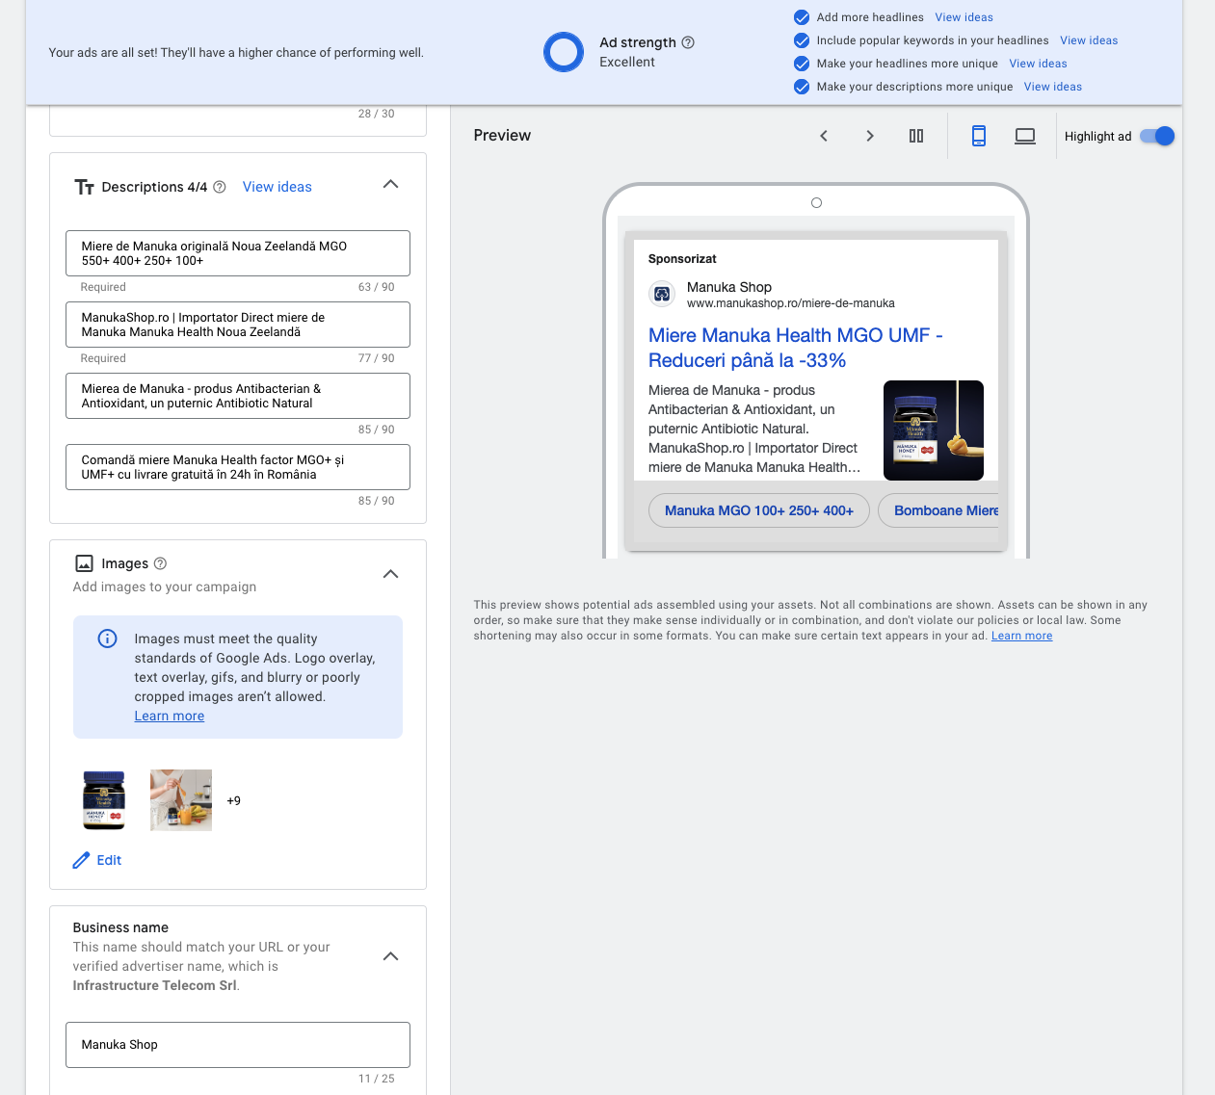Toggle Highlight ad switch off

pos(1157,136)
